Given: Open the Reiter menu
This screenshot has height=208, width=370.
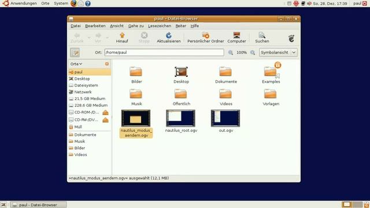Looking at the screenshot, I should pos(180,26).
